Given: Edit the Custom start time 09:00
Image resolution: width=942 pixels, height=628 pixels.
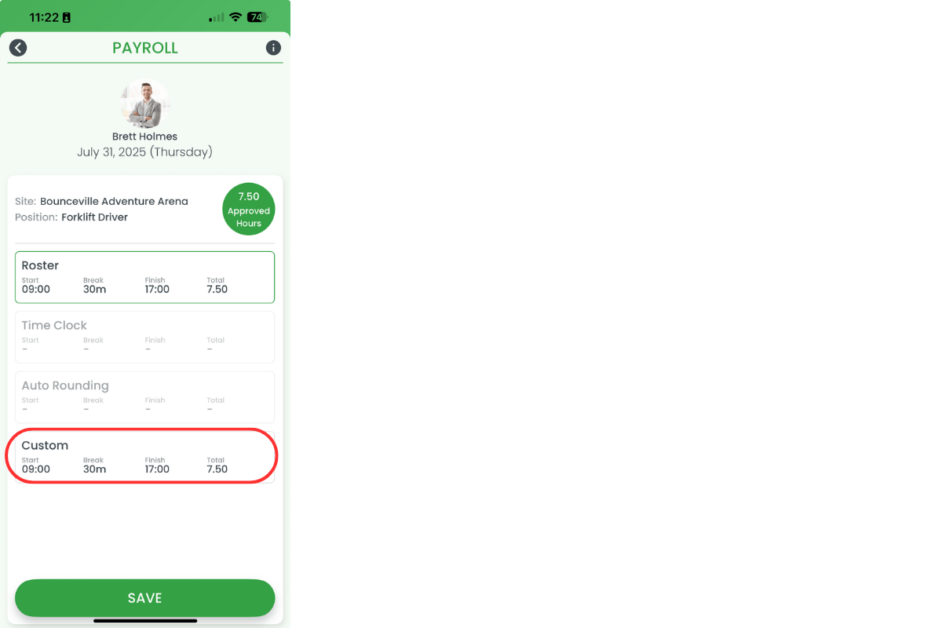Looking at the screenshot, I should (36, 469).
